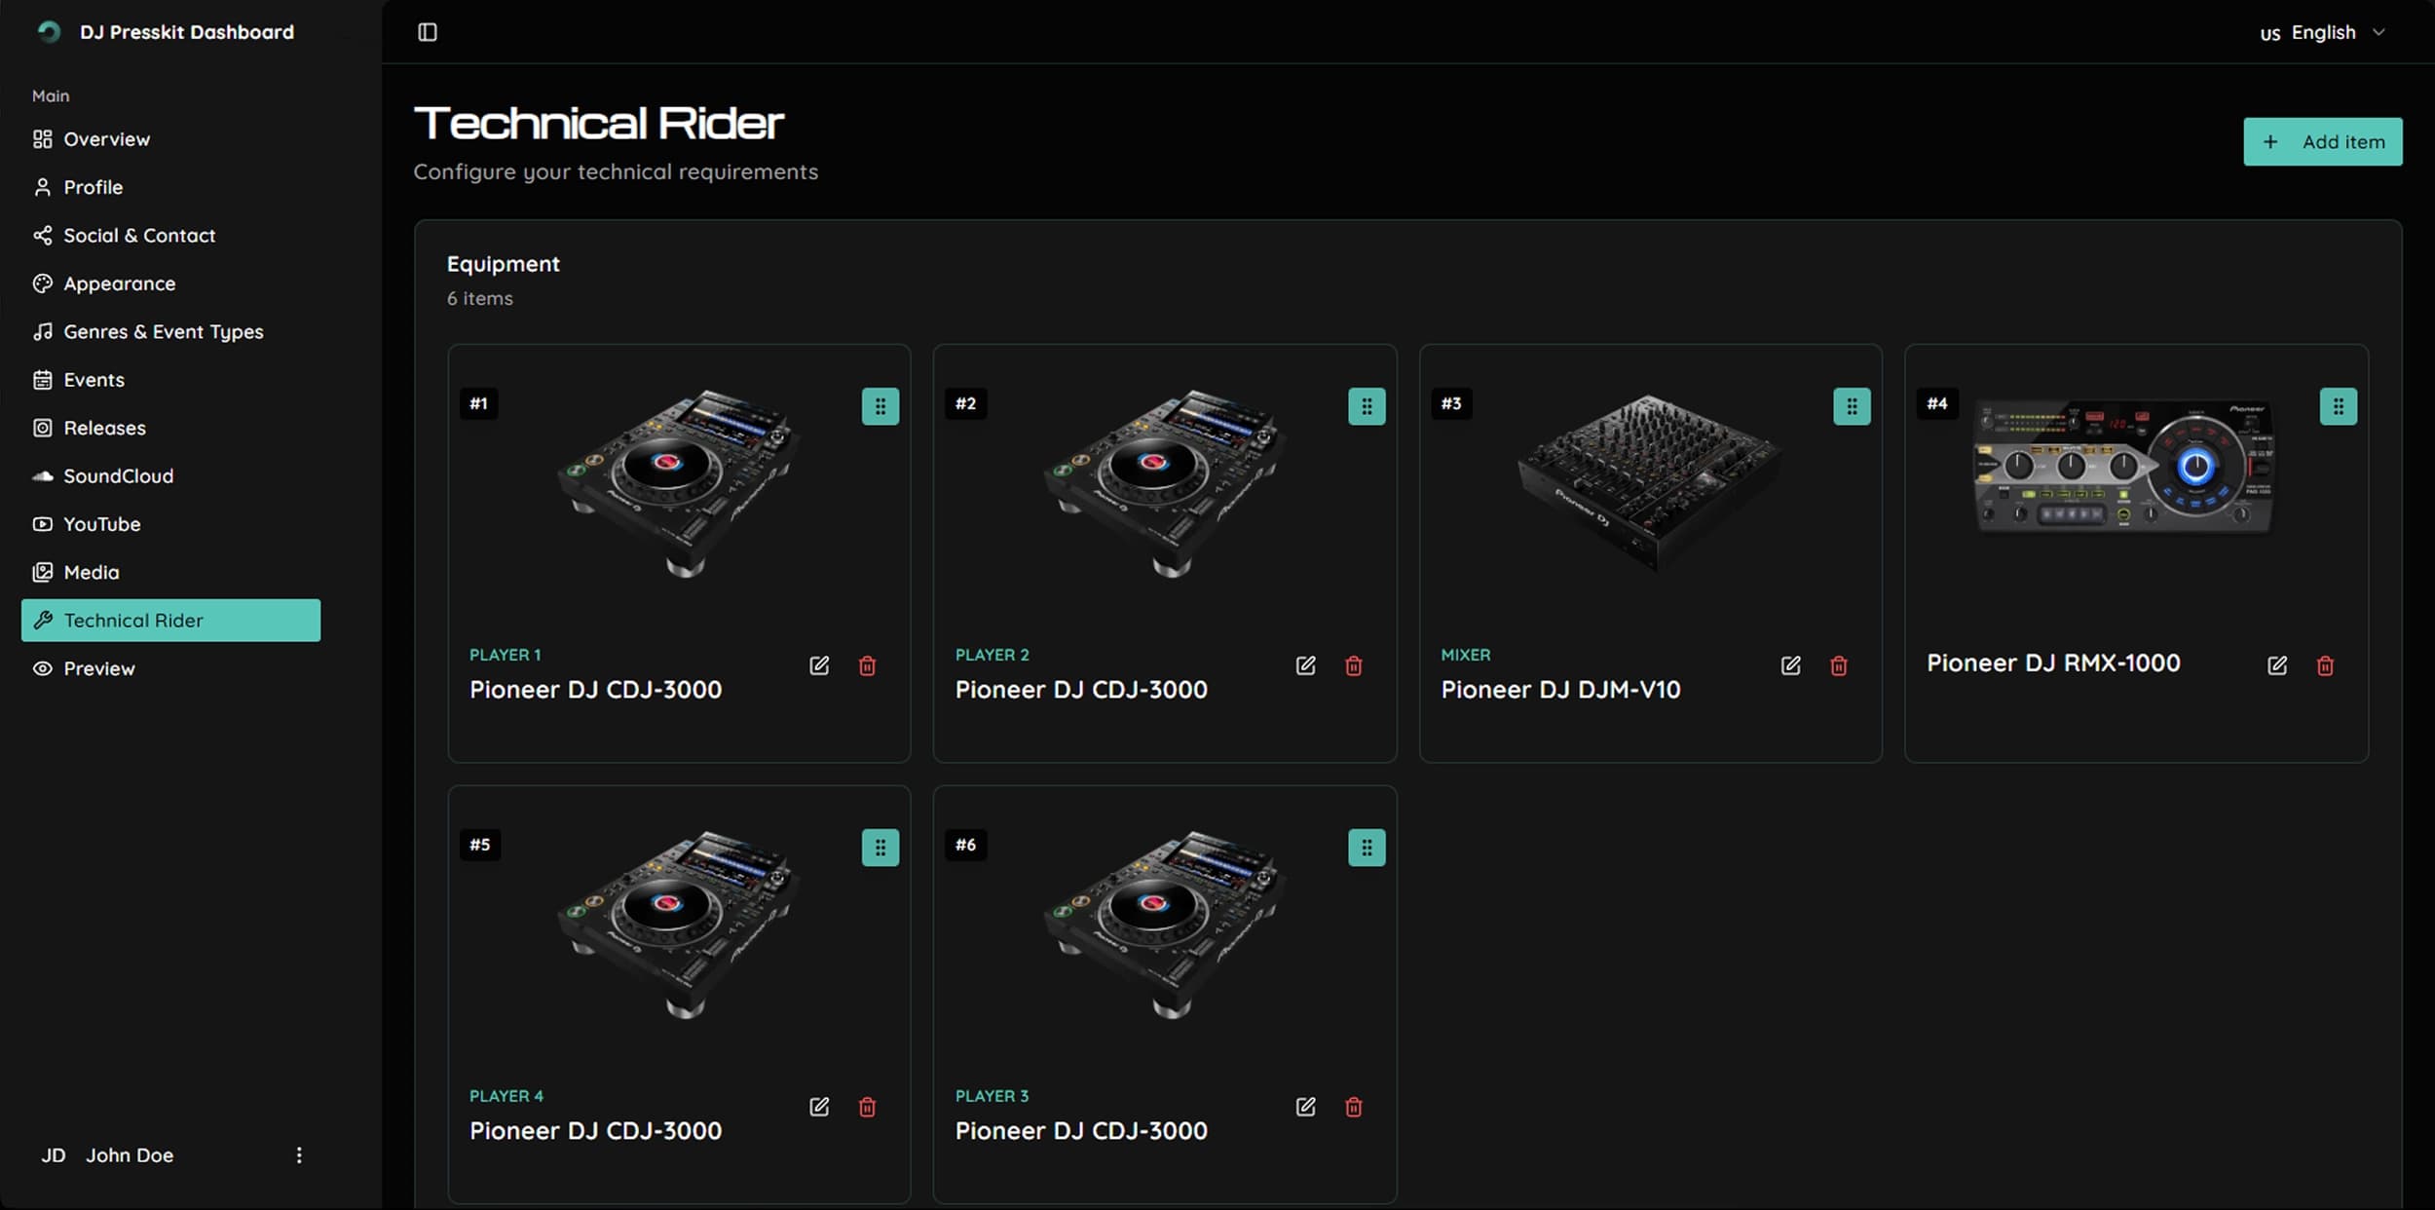
Task: Click the SoundCloud icon in the sidebar
Action: [x=43, y=475]
